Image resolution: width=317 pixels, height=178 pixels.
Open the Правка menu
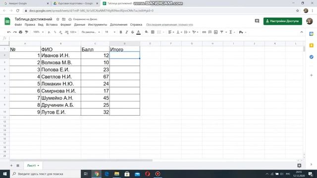[30, 25]
